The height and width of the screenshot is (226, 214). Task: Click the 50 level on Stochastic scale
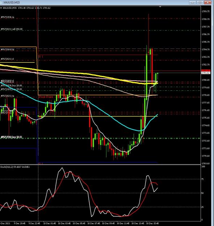(202, 193)
